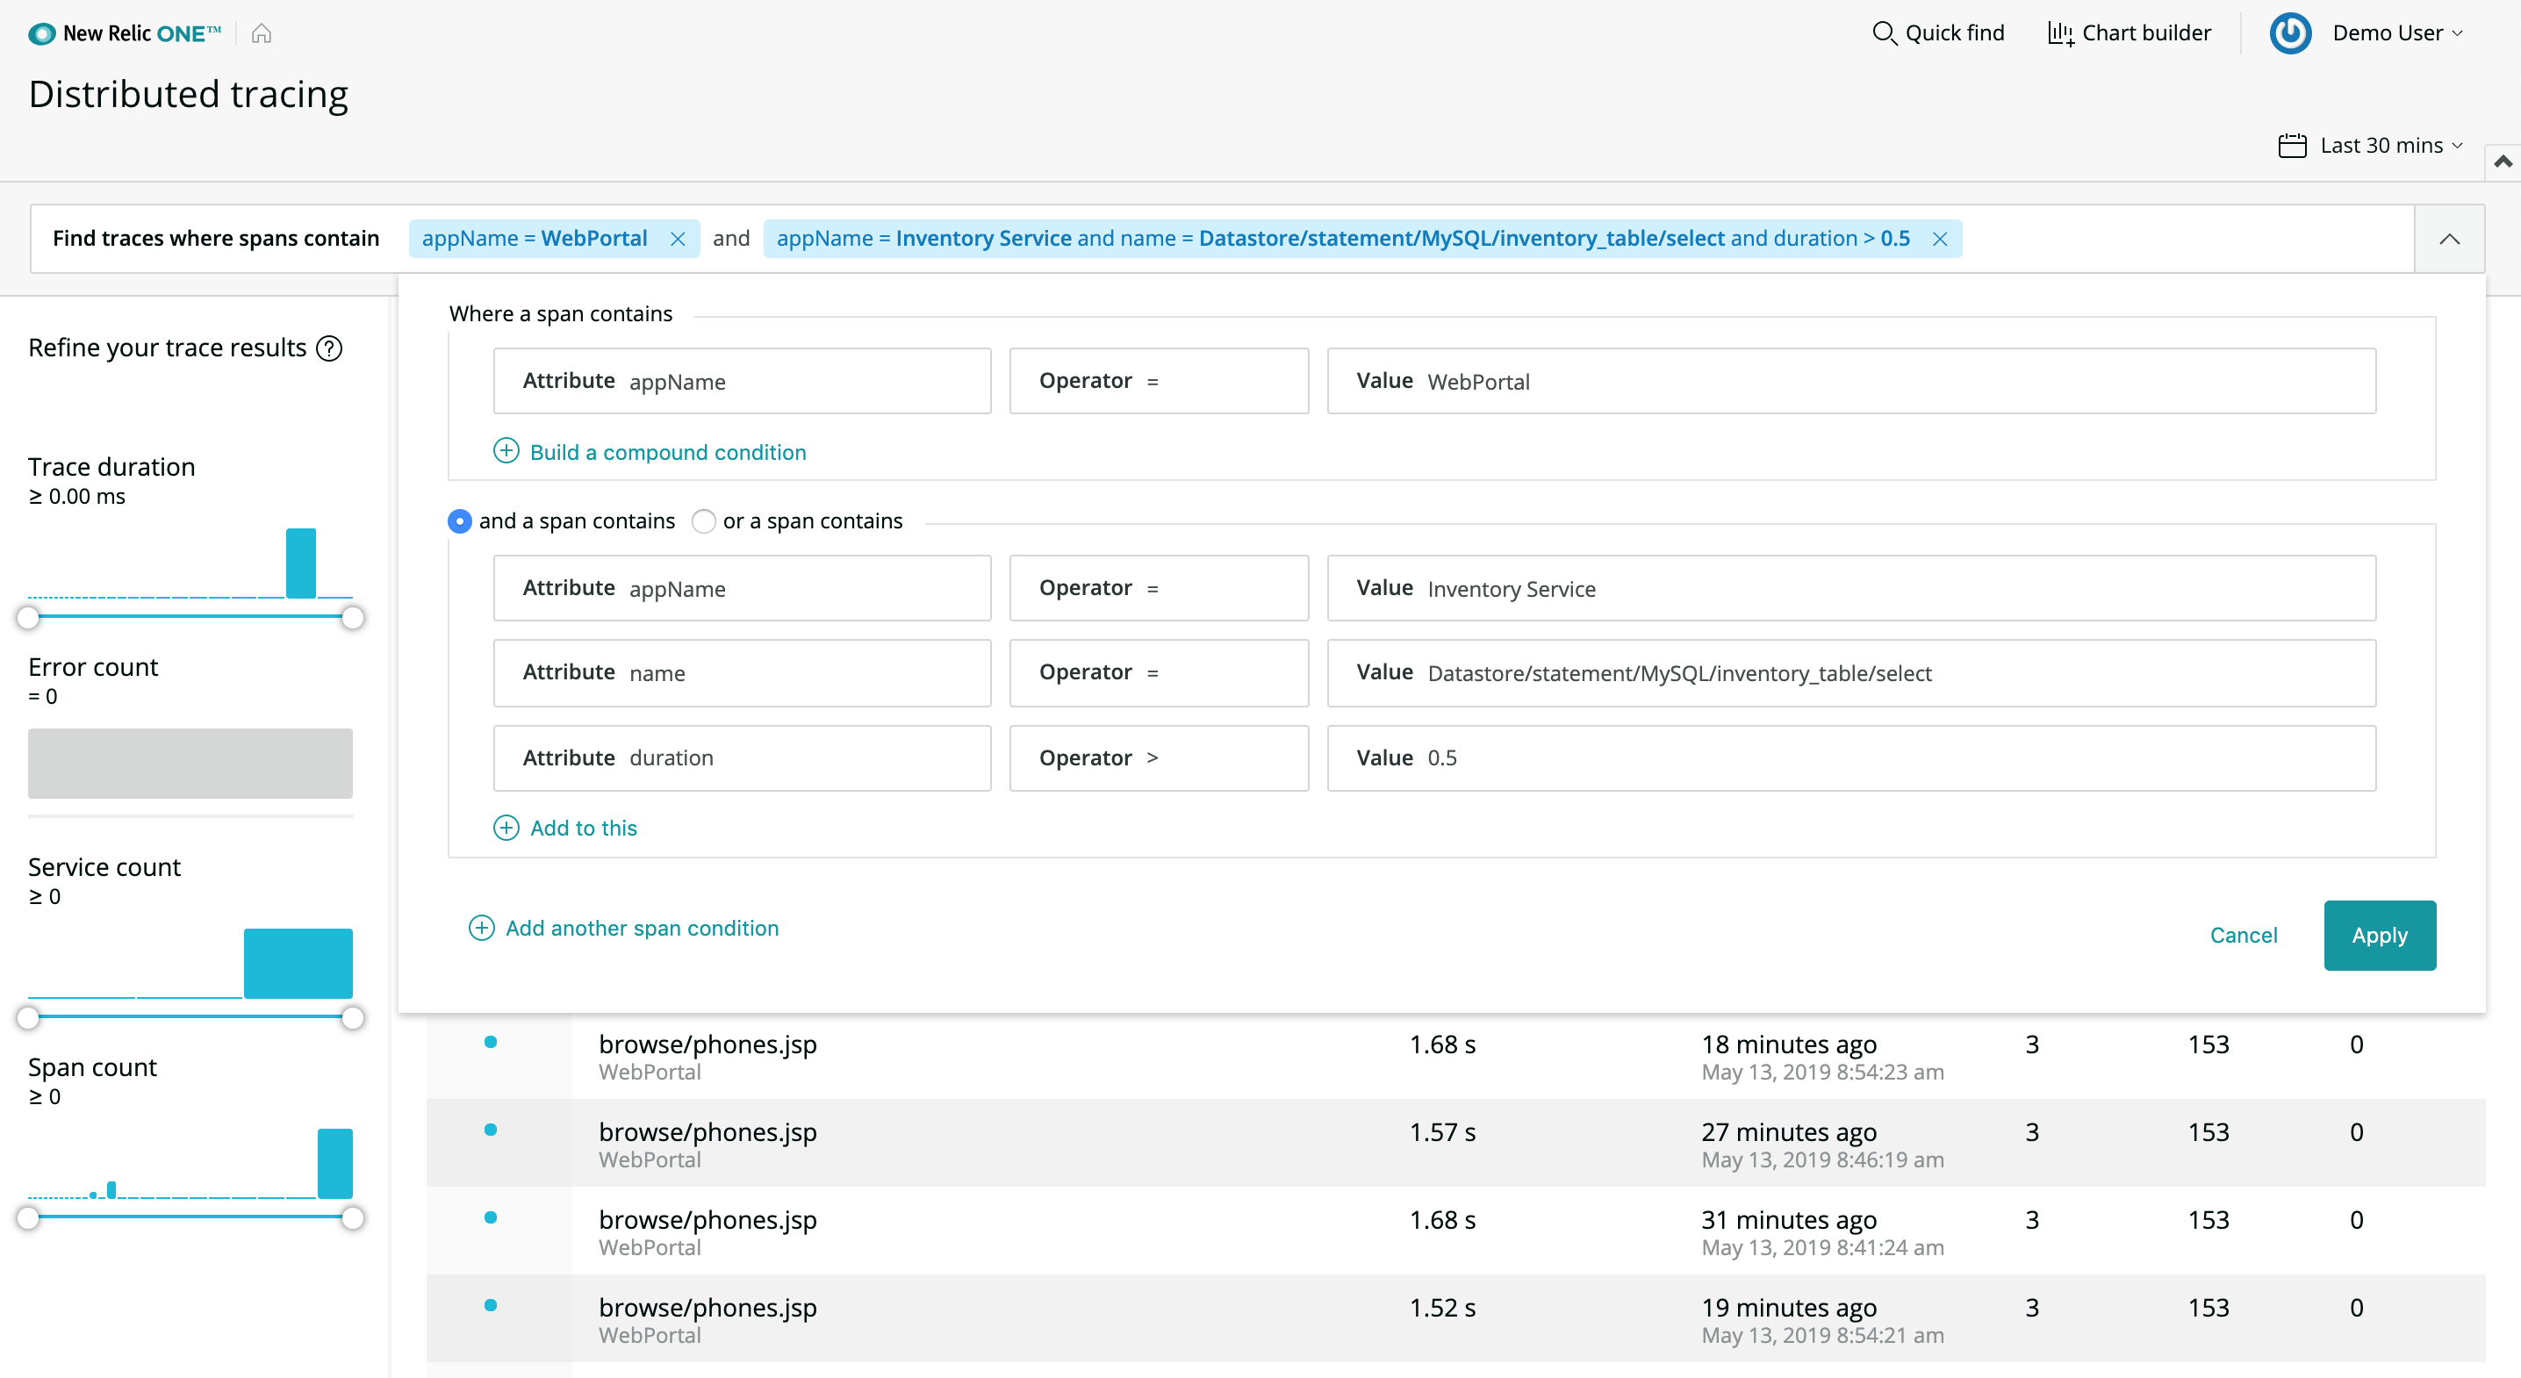Viewport: 2521px width, 1378px height.
Task: Click the collapse arrow at the page's right edge
Action: click(2503, 161)
